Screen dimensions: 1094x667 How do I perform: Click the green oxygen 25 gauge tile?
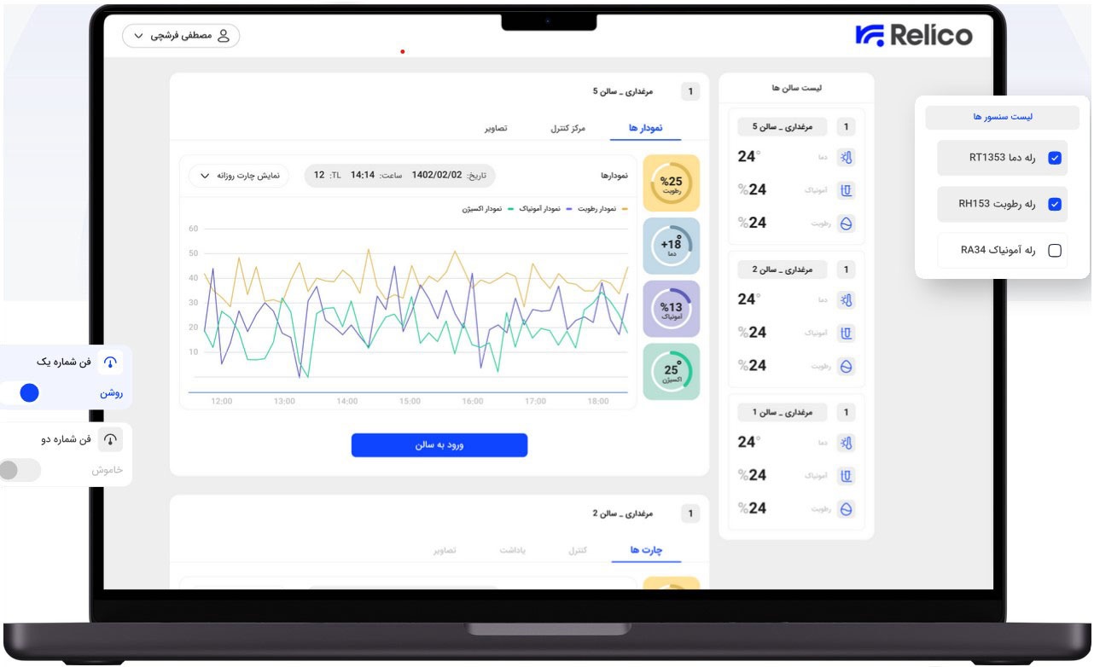(671, 372)
